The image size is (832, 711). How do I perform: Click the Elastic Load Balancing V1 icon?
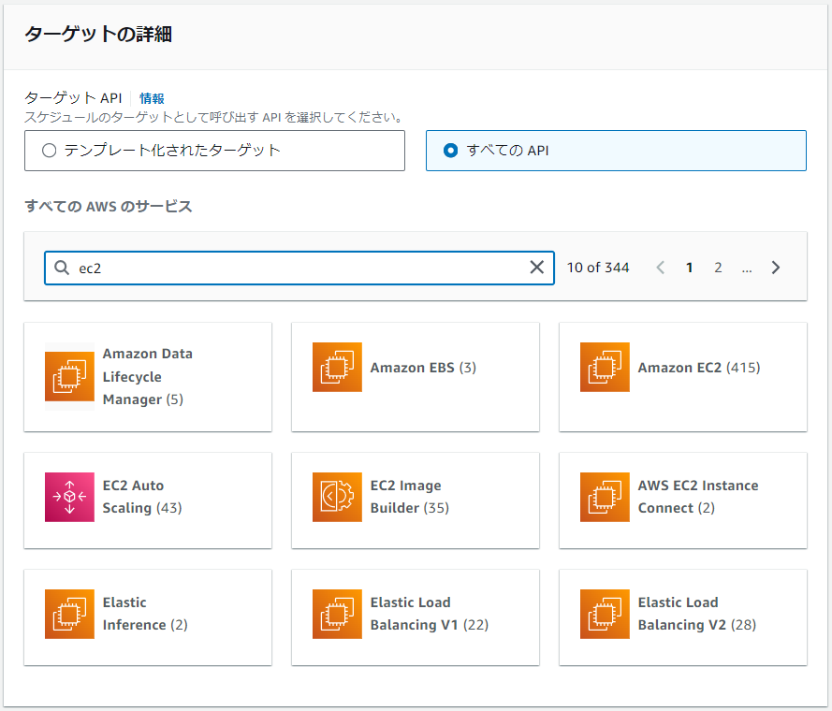(x=337, y=614)
